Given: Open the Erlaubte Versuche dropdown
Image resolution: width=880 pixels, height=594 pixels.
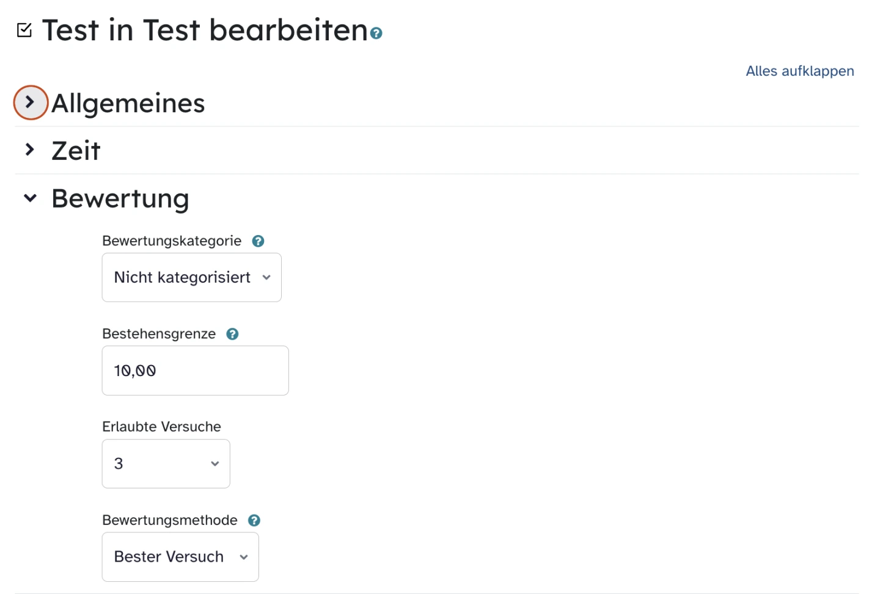Looking at the screenshot, I should 166,464.
